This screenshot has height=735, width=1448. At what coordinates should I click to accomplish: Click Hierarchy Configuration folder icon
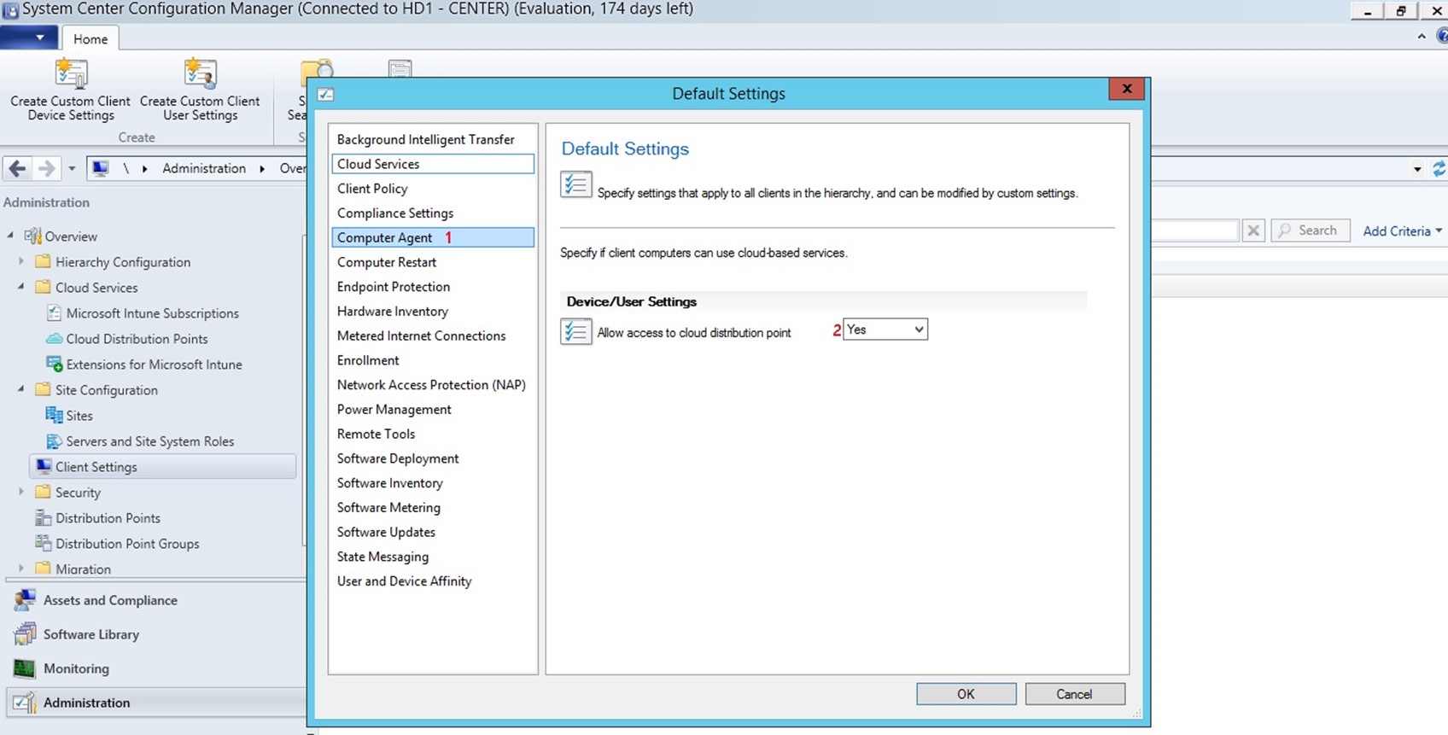pos(43,262)
